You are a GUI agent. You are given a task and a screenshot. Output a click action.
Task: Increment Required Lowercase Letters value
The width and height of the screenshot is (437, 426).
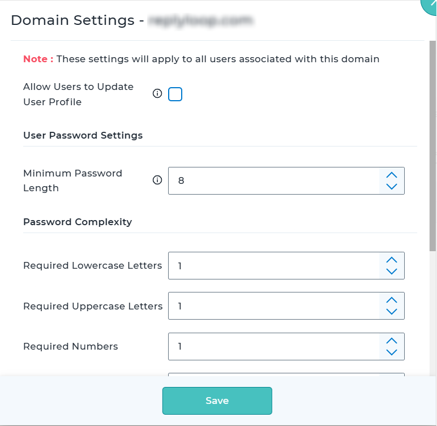[391, 260]
